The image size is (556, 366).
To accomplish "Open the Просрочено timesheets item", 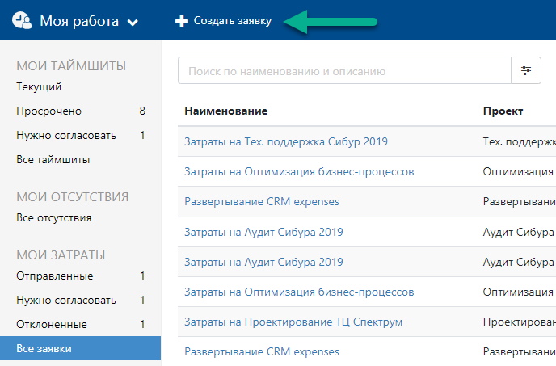I will point(81,111).
